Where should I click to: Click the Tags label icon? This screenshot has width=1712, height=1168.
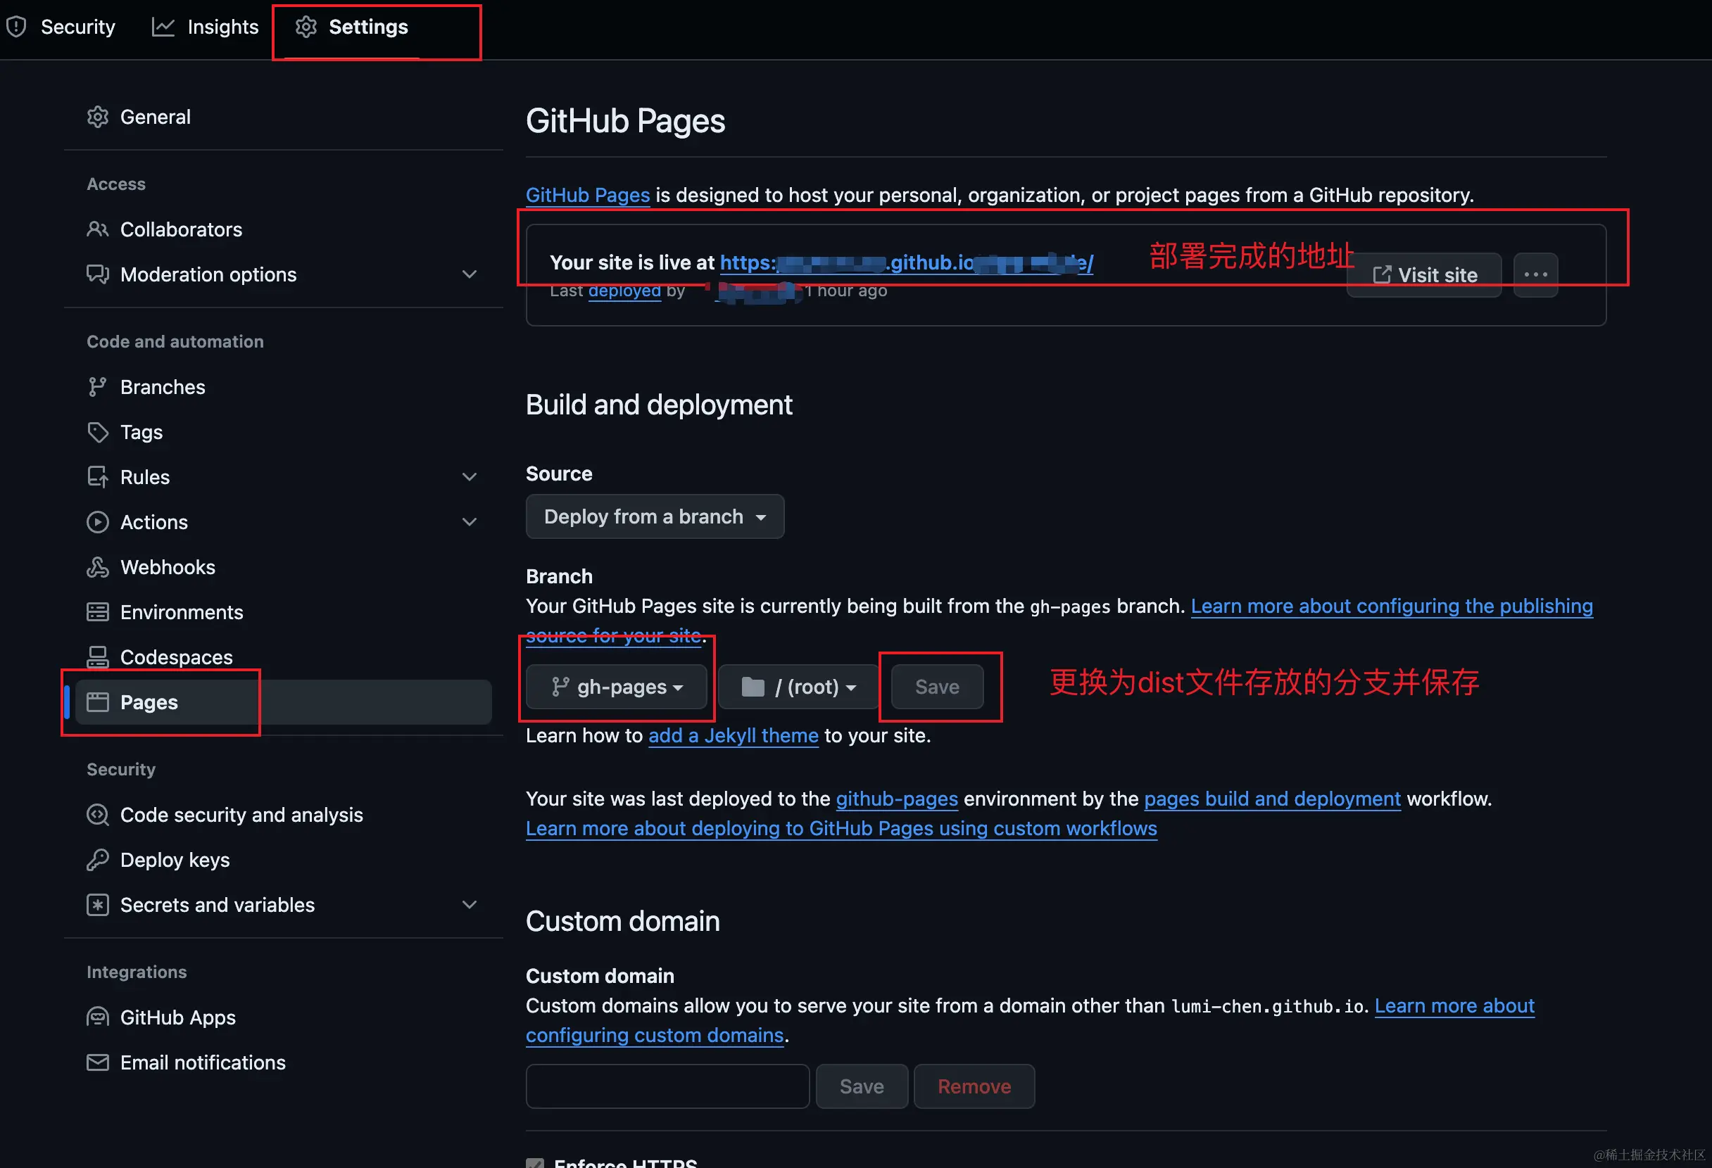pyautogui.click(x=97, y=432)
